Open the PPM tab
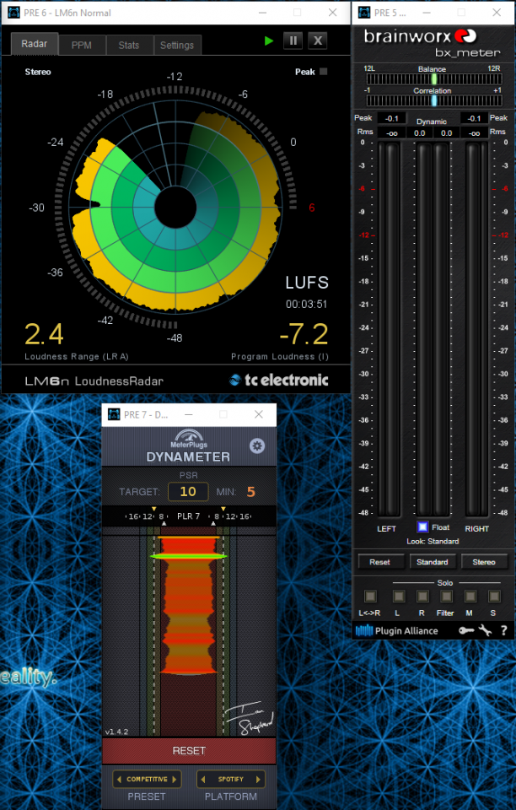 pos(82,46)
